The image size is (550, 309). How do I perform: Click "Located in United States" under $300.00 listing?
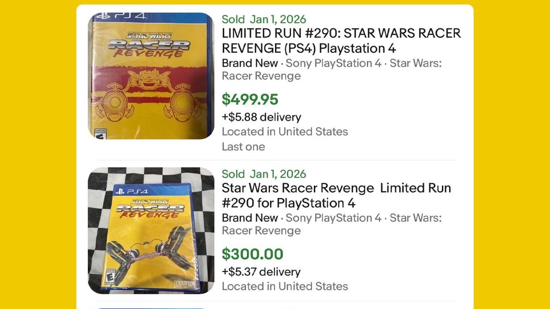tap(285, 286)
